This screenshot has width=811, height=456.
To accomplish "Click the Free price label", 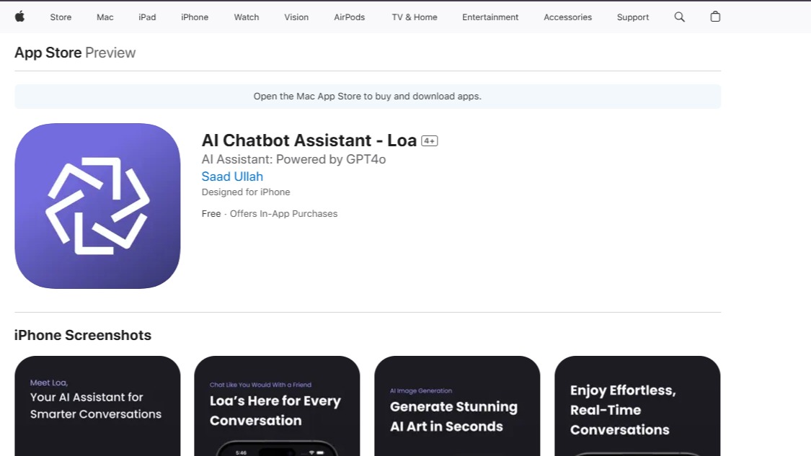I will pyautogui.click(x=211, y=213).
